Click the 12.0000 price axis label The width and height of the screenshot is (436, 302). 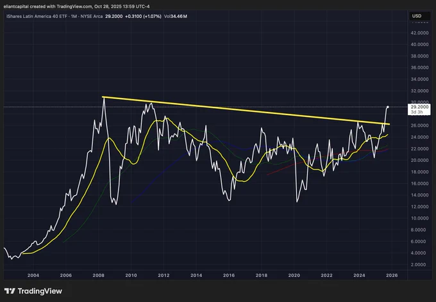[419, 207]
